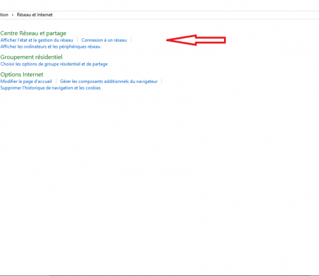Open Afficher les ordinateurs et les périphériques réseau
This screenshot has height=276, width=319.
(x=50, y=47)
